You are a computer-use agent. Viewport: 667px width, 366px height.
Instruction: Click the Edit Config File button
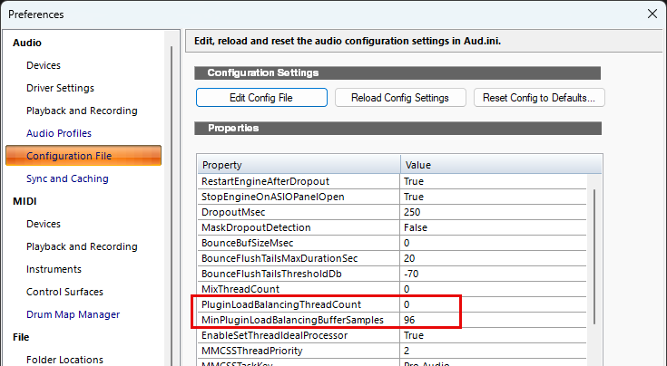pyautogui.click(x=261, y=98)
